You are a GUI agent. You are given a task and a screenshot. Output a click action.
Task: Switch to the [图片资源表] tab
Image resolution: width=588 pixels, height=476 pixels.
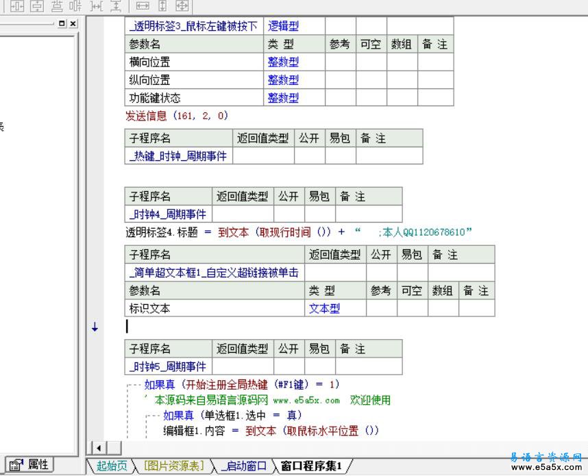(174, 466)
